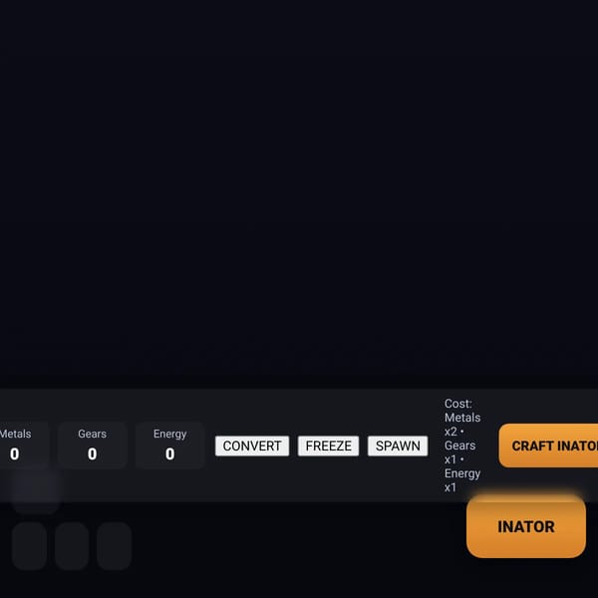
Task: Click the CONVERT button
Action: click(252, 446)
